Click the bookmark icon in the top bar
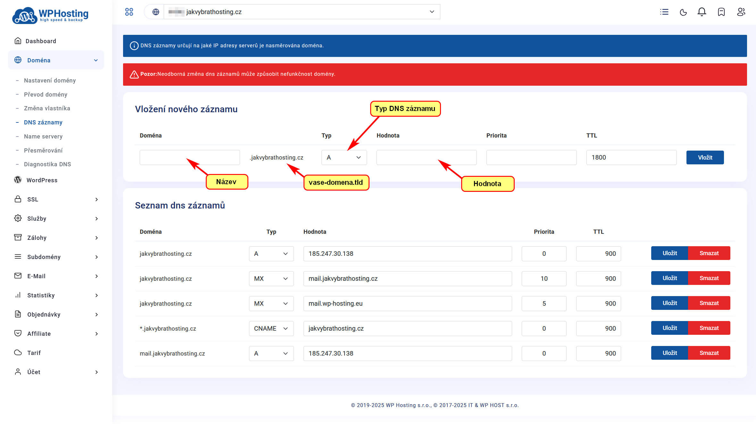 pos(721,12)
